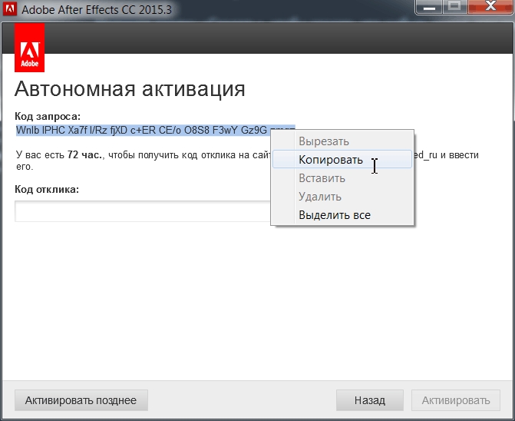Choose Удалить from the context menu

pos(342,197)
